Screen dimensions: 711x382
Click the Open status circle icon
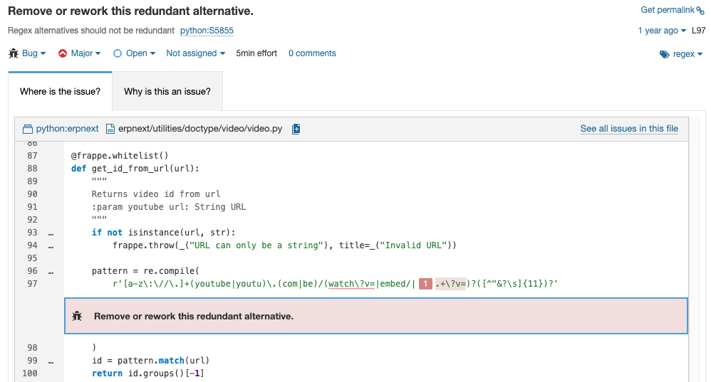(118, 53)
